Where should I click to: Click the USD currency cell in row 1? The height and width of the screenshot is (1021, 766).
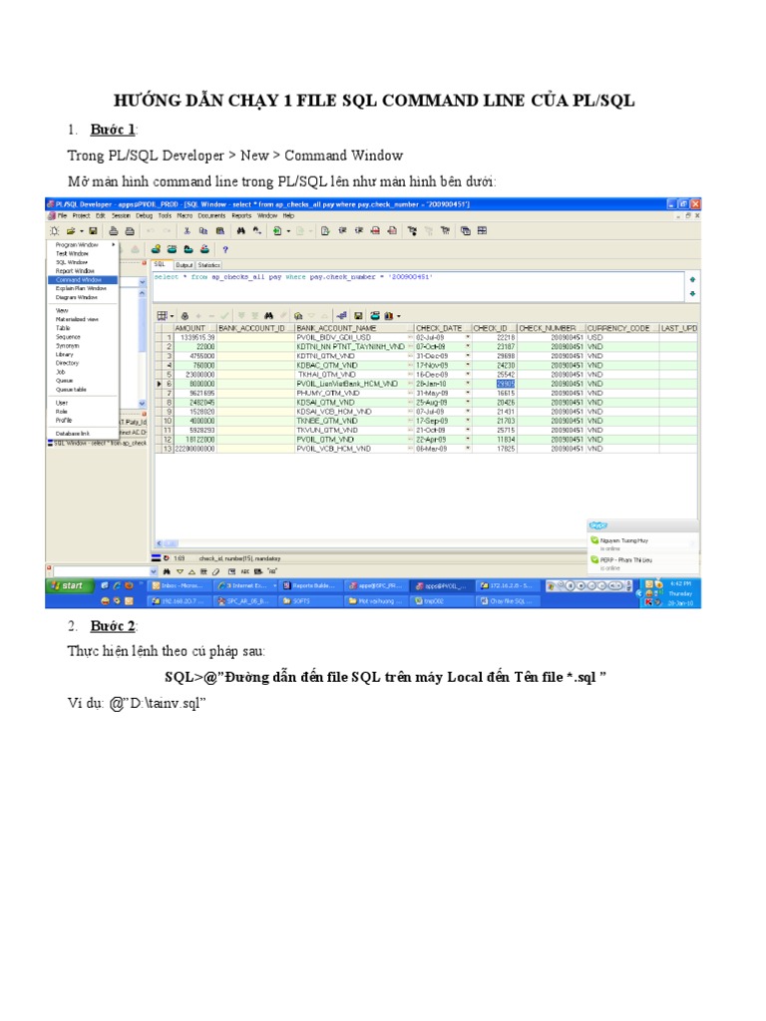pyautogui.click(x=622, y=337)
